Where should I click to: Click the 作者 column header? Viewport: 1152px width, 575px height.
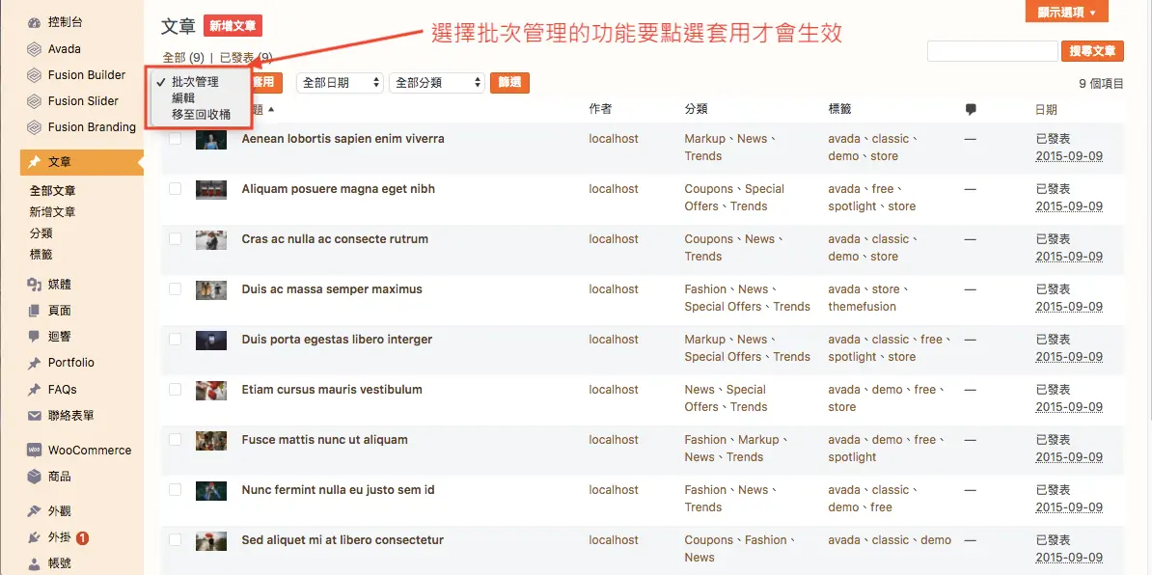[x=600, y=109]
